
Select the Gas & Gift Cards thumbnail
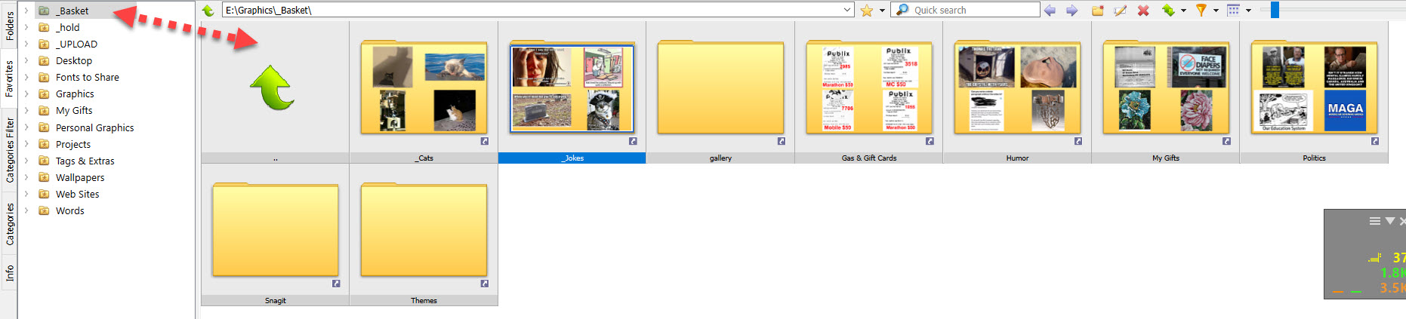click(x=869, y=87)
